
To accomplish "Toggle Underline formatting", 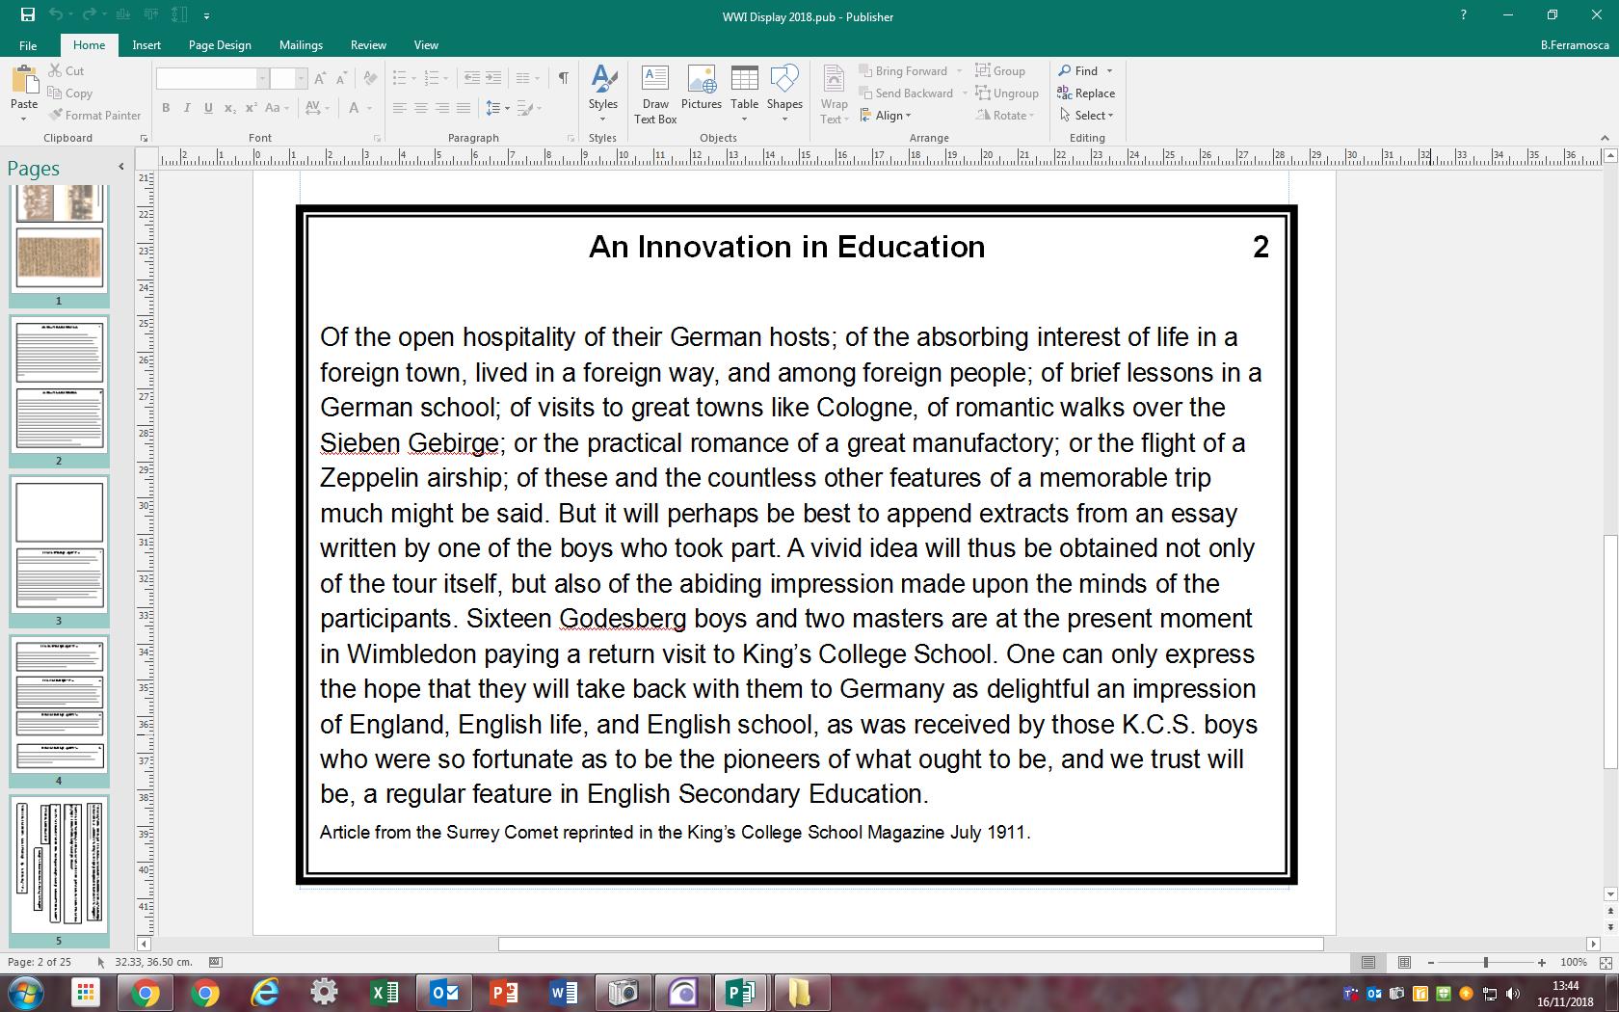I will point(208,108).
